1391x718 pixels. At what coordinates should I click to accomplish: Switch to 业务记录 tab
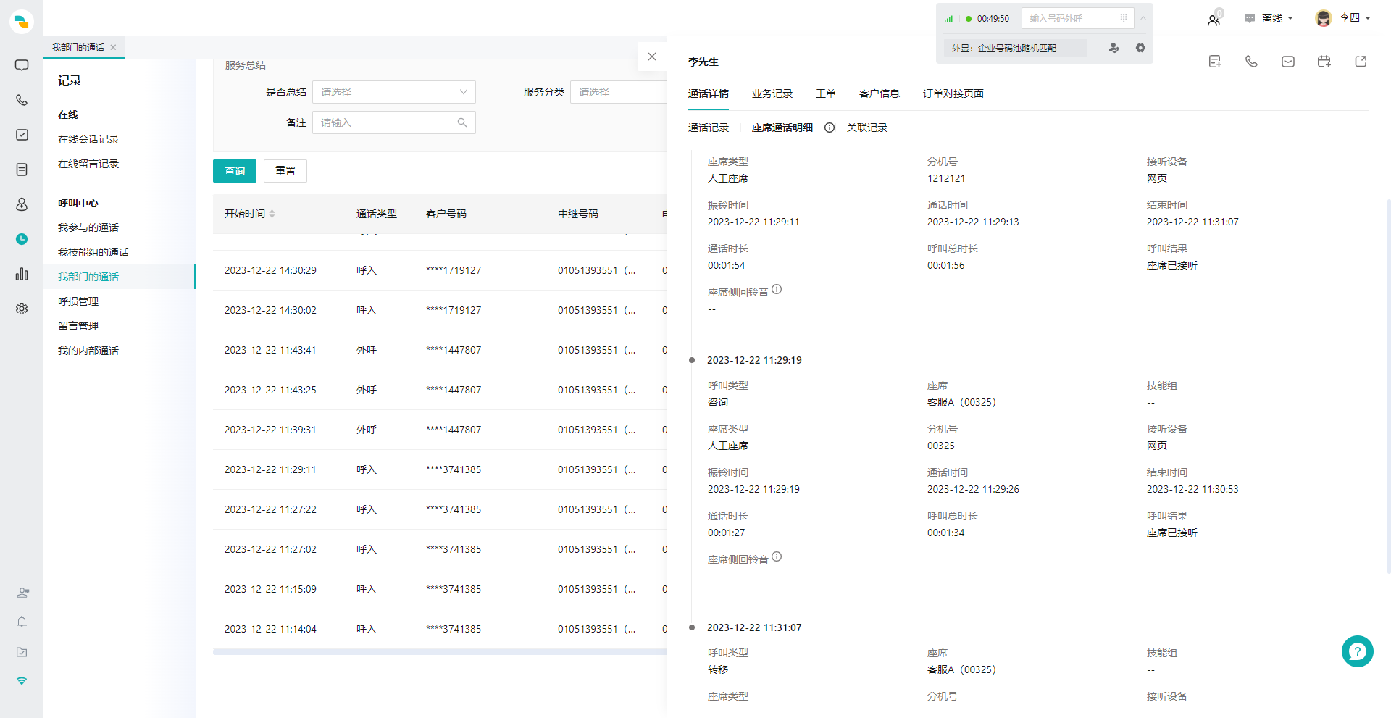coord(772,93)
